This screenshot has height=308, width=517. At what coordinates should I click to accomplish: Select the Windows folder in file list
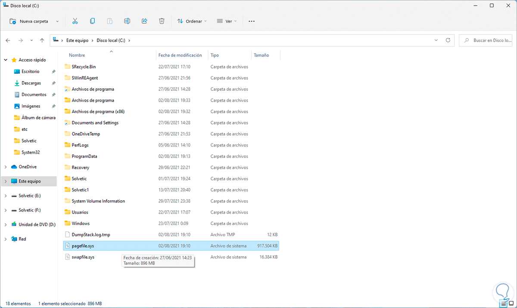[x=81, y=223]
